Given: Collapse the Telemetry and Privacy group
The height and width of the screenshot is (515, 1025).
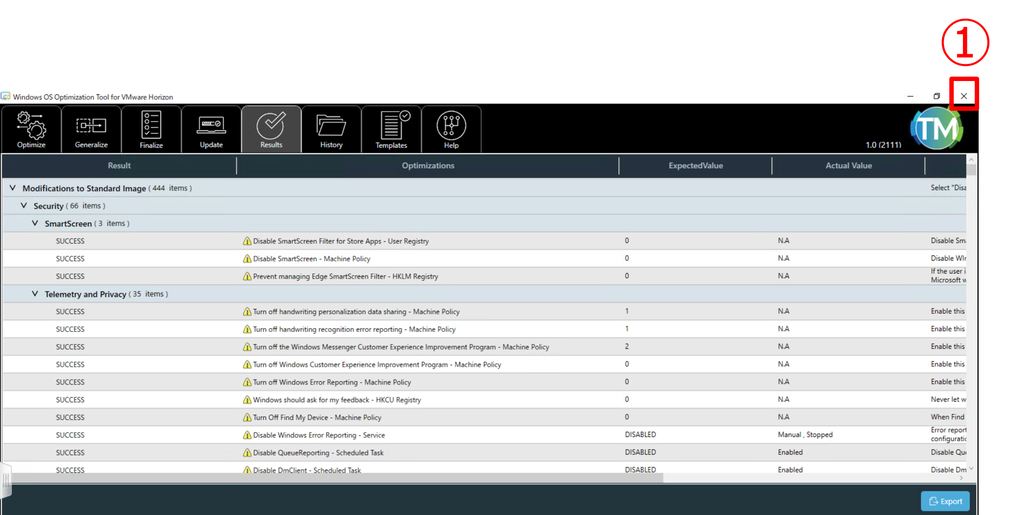Looking at the screenshot, I should (x=35, y=294).
